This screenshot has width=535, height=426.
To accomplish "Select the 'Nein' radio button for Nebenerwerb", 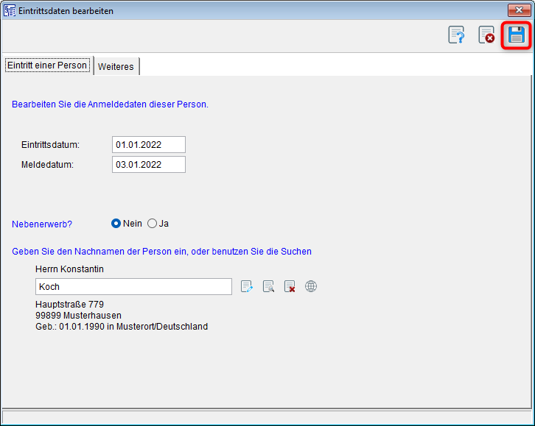I will [116, 224].
